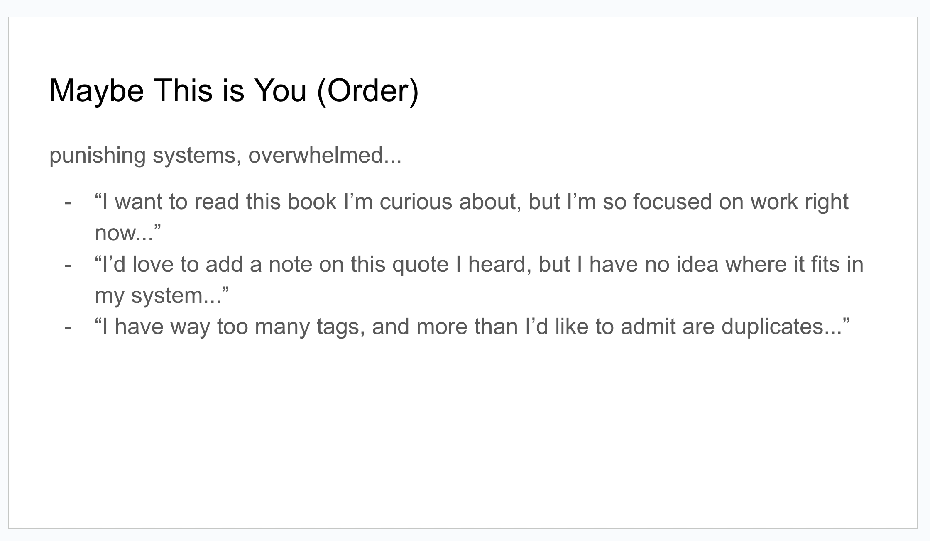Click the dash before the third bullet
This screenshot has width=930, height=541.
pyautogui.click(x=68, y=327)
